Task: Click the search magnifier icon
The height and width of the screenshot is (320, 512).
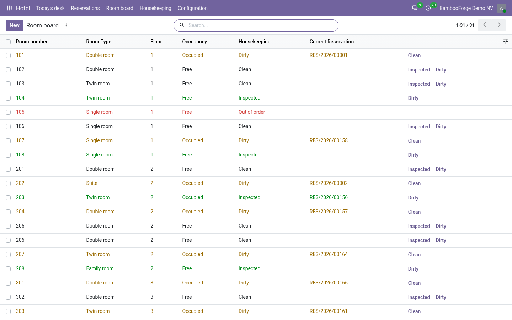Action: click(182, 25)
